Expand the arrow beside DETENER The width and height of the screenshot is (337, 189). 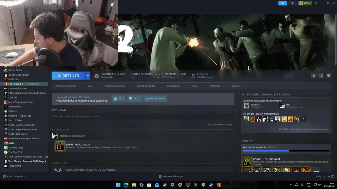coord(88,76)
